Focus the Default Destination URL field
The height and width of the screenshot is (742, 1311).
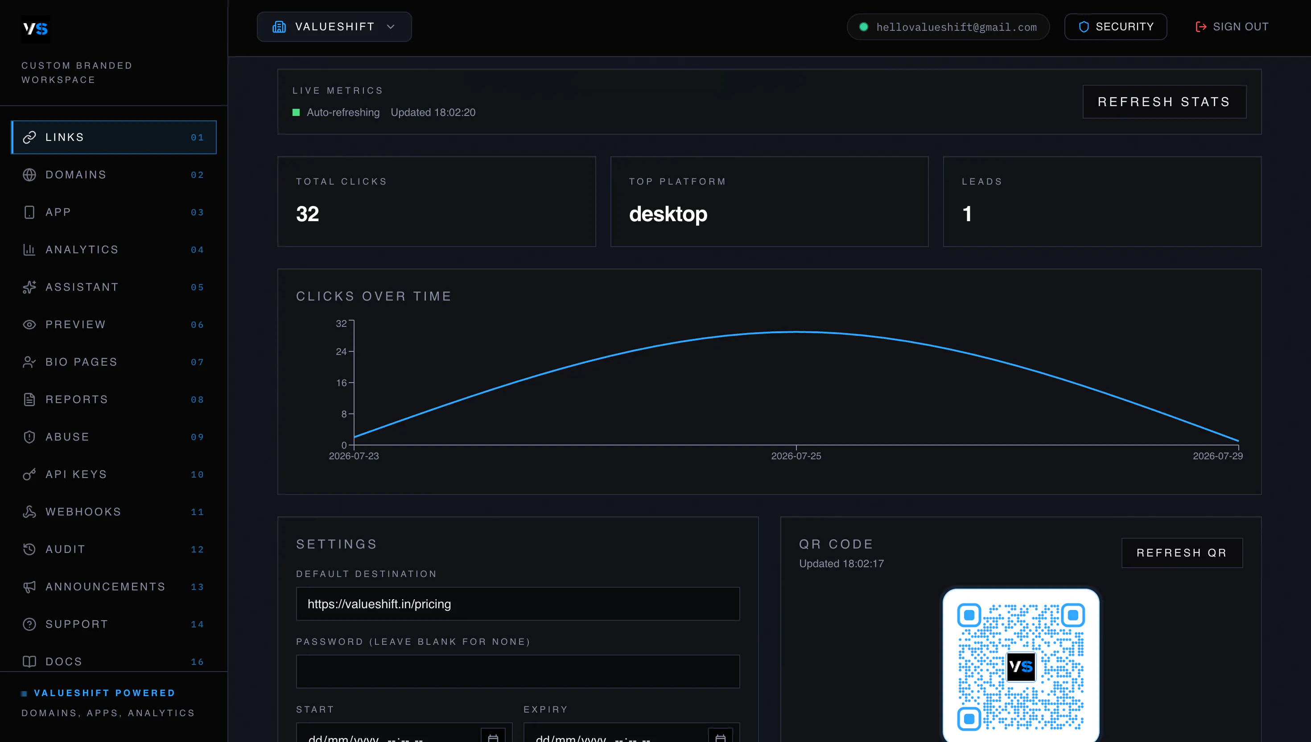pos(518,604)
